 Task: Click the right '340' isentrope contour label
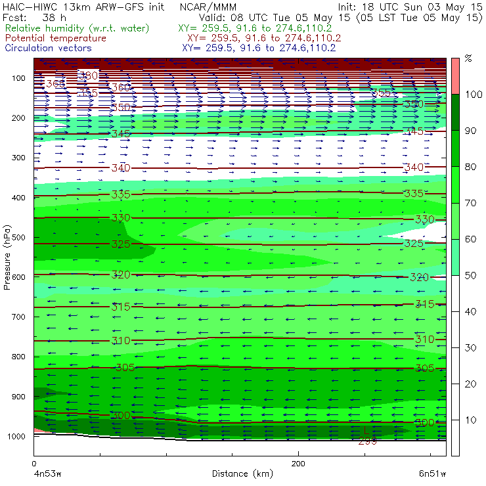[x=414, y=167]
